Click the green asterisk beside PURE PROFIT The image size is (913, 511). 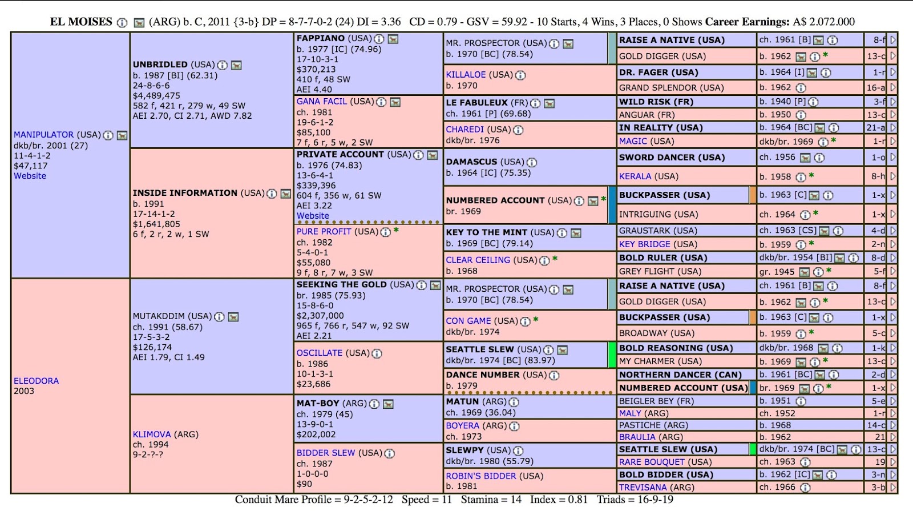pos(396,231)
